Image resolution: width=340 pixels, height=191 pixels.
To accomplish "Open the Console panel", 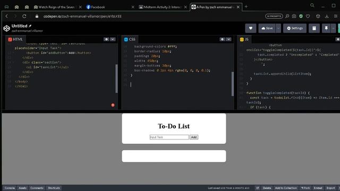I will (10, 188).
